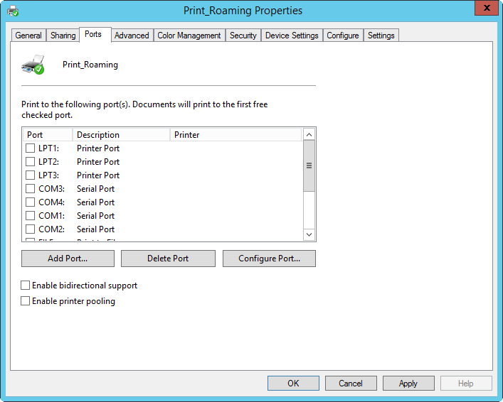Enable bidirectional support checkbox
The width and height of the screenshot is (503, 402).
tap(26, 286)
